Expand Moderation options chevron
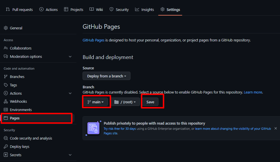 pyautogui.click(x=70, y=57)
